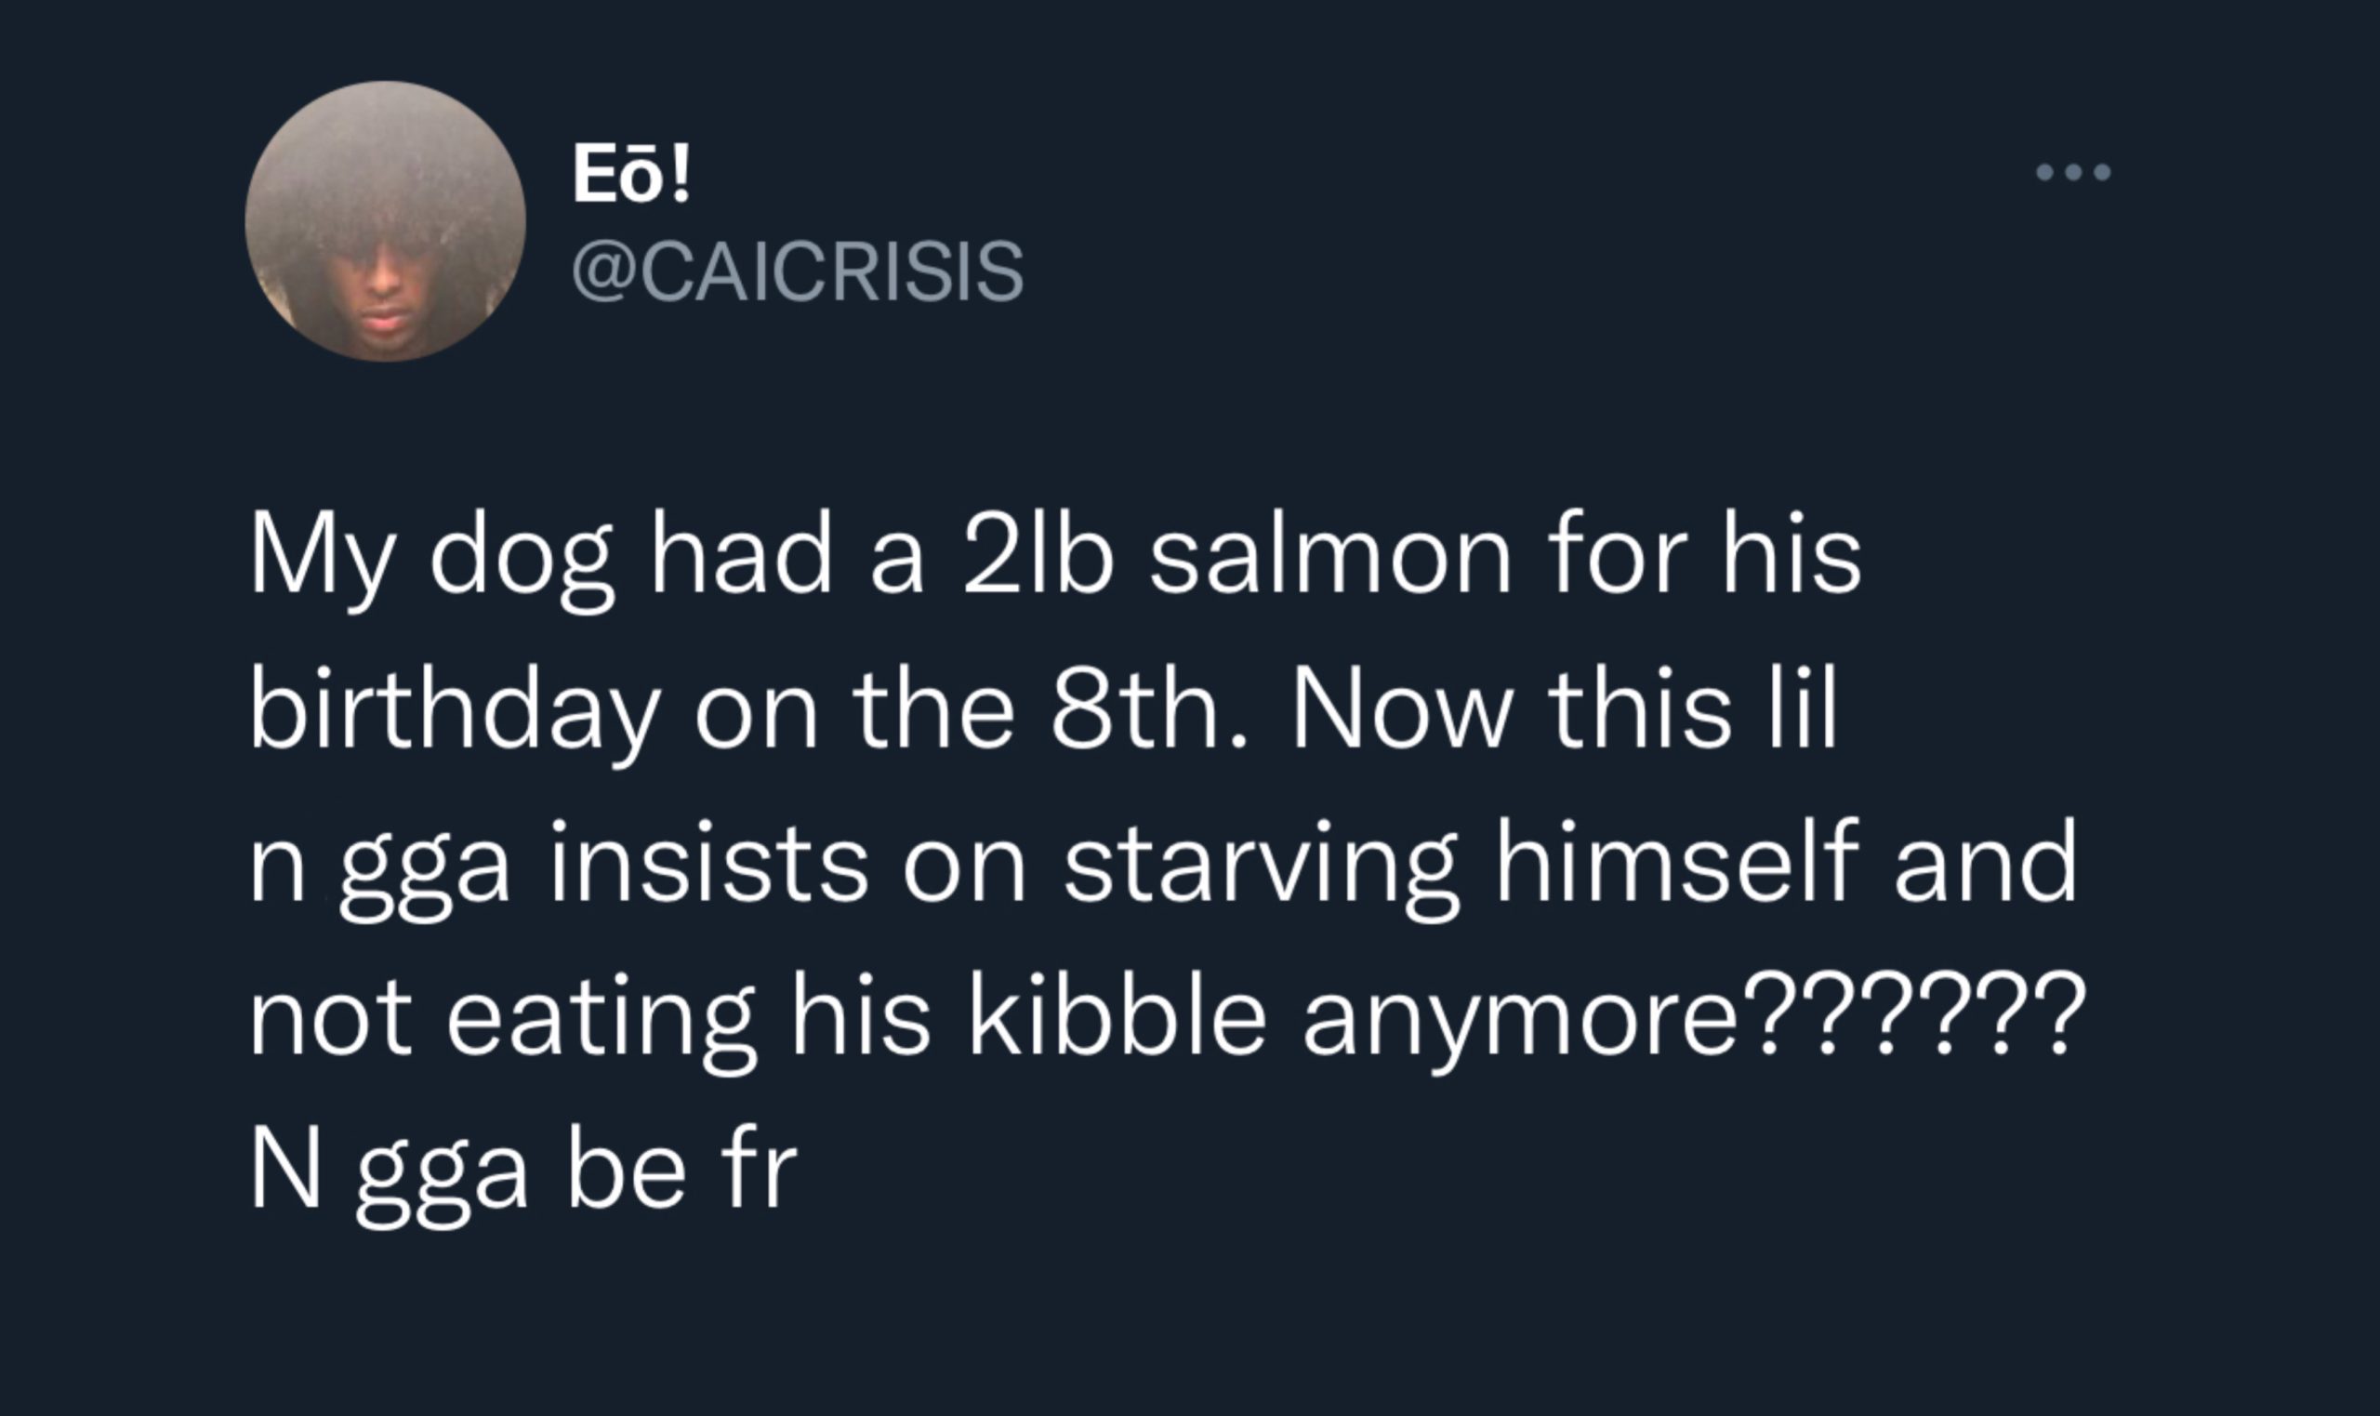Visit the @CAICRISIS handle
Image resolution: width=2380 pixels, height=1416 pixels.
pos(798,271)
